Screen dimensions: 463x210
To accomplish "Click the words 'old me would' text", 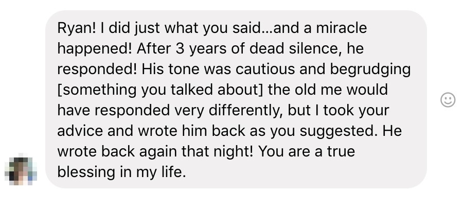I will (341, 90).
